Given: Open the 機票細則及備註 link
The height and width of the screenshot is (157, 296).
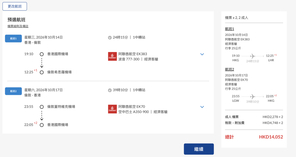Looking at the screenshot, I should point(18,26).
